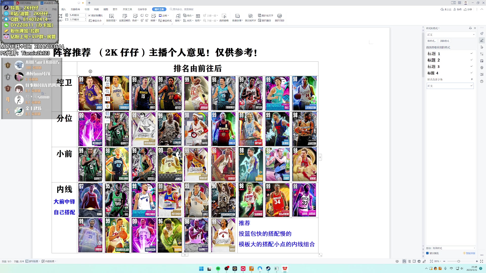Screen dimensions: 486x273
Task: Click picture to text (图片转文字) button
Action: (266, 15)
